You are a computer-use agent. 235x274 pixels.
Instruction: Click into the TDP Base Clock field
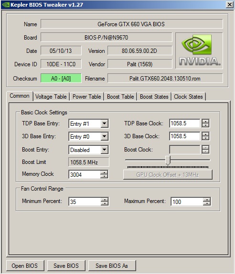pyautogui.click(x=184, y=123)
